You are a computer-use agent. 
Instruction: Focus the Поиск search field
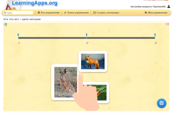(18, 13)
